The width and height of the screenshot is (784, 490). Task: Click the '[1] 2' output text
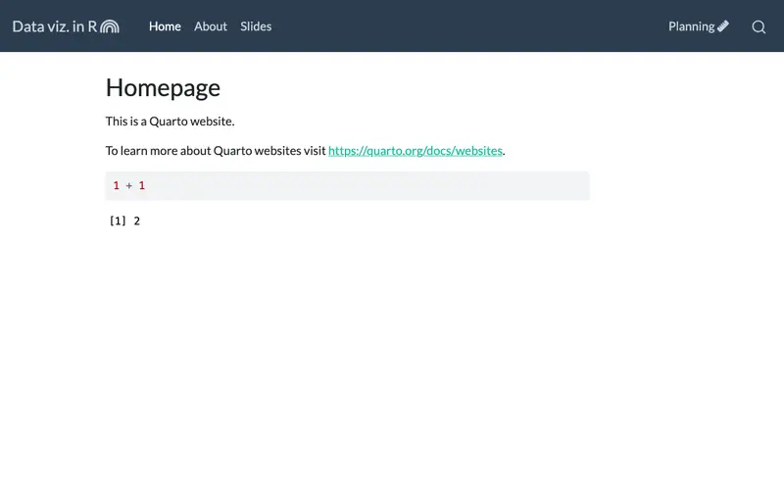(125, 220)
